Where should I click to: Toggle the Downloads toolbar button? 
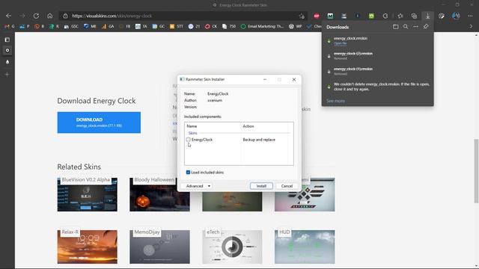(x=427, y=16)
